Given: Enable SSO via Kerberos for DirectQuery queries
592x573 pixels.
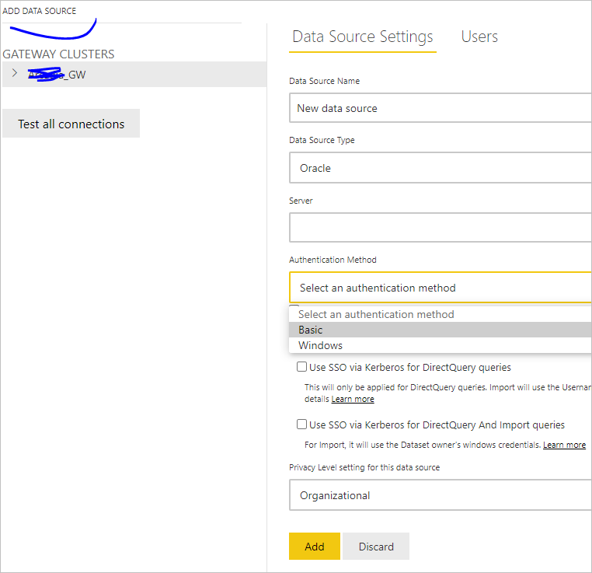Looking at the screenshot, I should 301,367.
